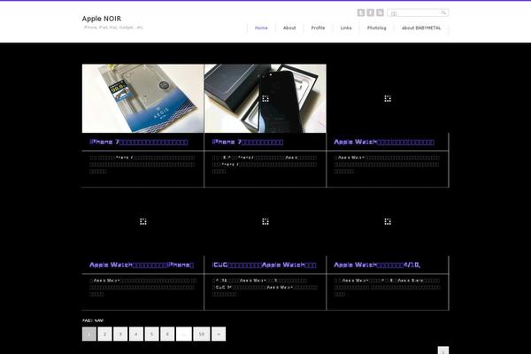
Task: Open the Home menu item
Action: pos(261,27)
